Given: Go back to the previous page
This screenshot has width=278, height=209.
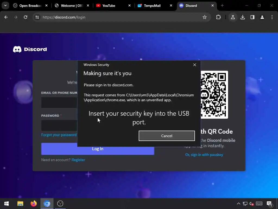Looking at the screenshot, I should pos(6,17).
